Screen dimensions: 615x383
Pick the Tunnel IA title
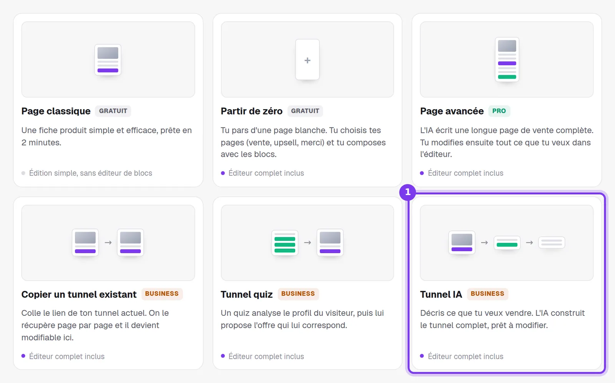click(441, 294)
